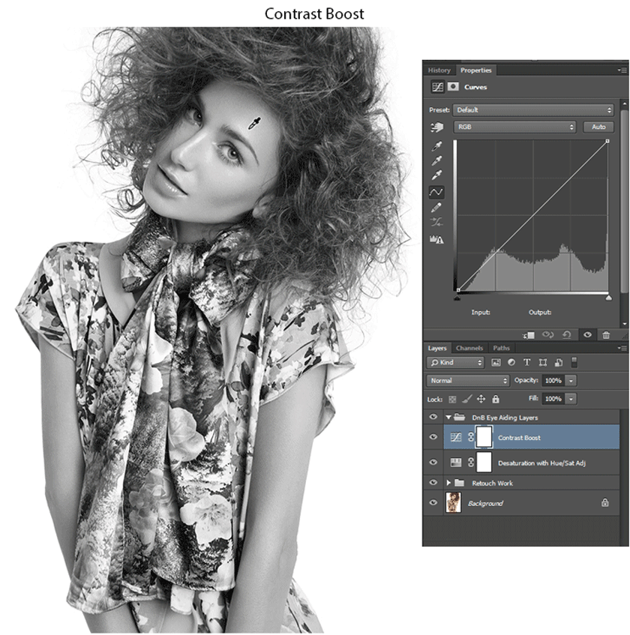Screen dimensions: 630x635
Task: Filter layers by type layer icon
Action: coord(526,362)
